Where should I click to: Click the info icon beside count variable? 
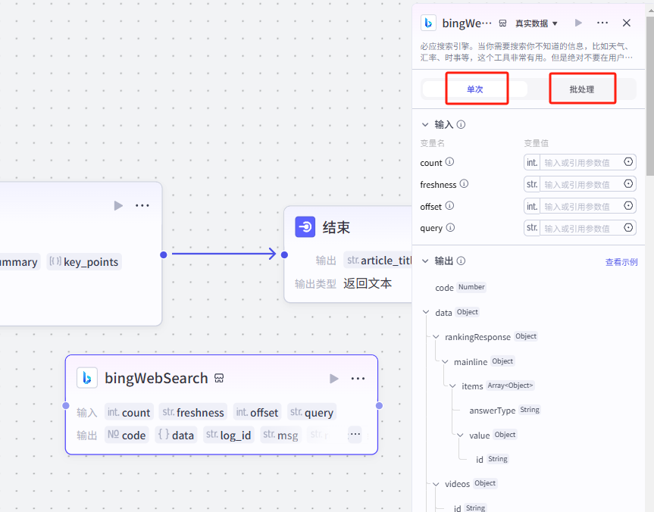pos(449,162)
